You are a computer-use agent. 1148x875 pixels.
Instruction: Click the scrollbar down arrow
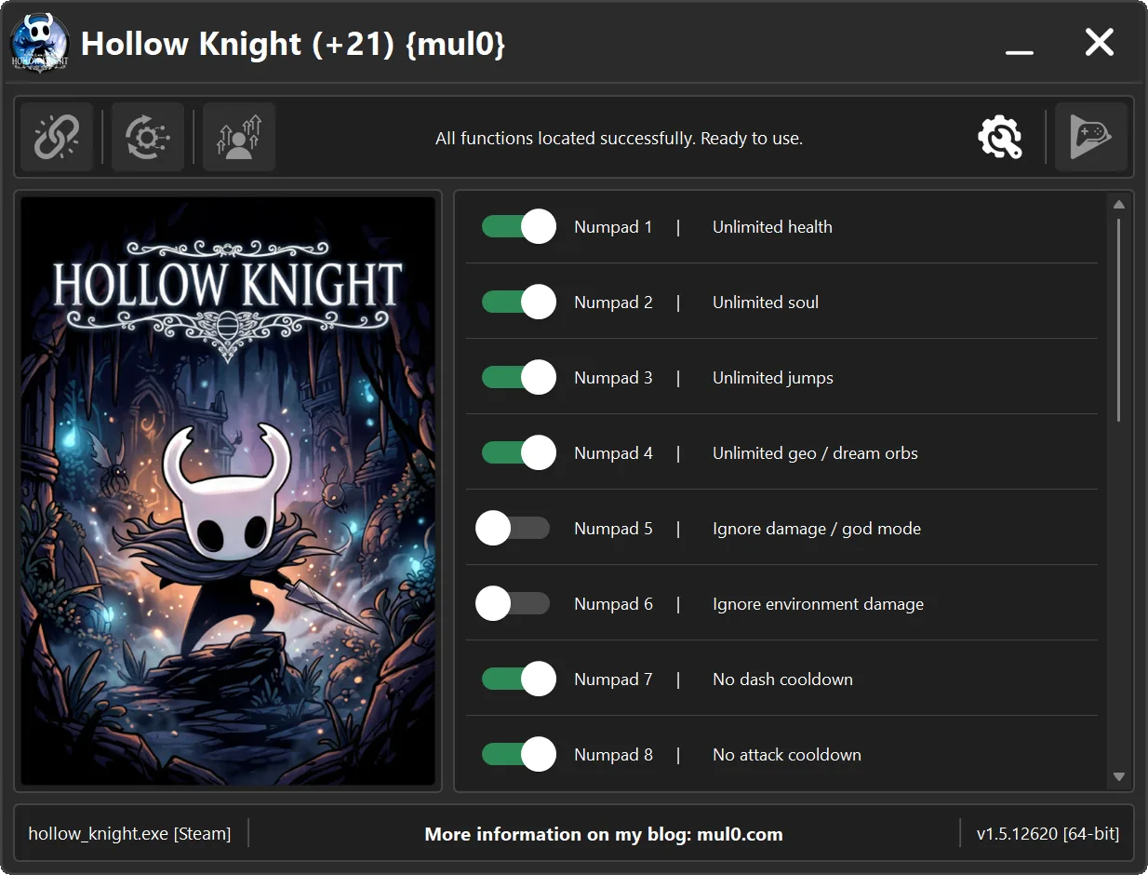[x=1119, y=776]
